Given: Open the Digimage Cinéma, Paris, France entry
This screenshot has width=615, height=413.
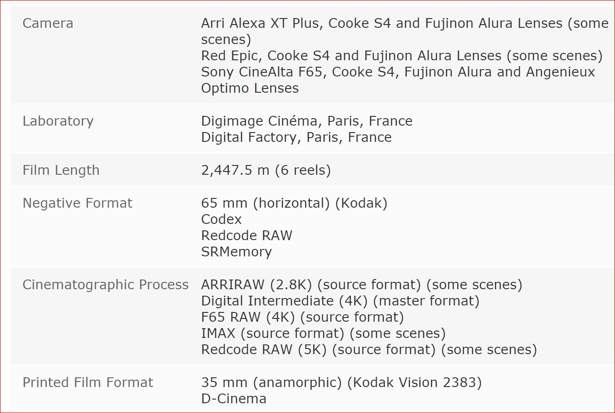Looking at the screenshot, I should tap(307, 121).
